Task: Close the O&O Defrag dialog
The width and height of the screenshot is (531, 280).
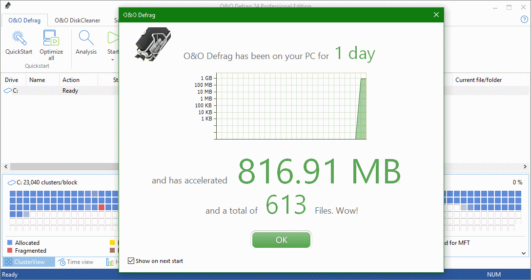Action: (436, 15)
